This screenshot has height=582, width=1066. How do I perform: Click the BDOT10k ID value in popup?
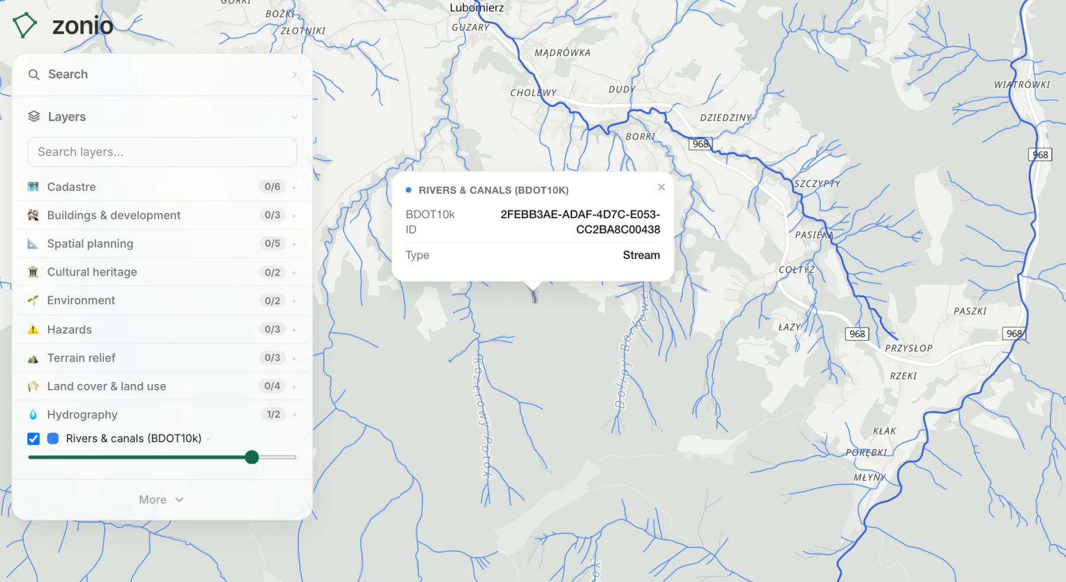[x=580, y=222]
